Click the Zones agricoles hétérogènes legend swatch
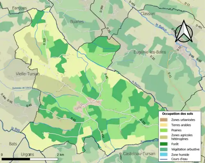This screenshot has height=163, width=205. tap(164, 137)
